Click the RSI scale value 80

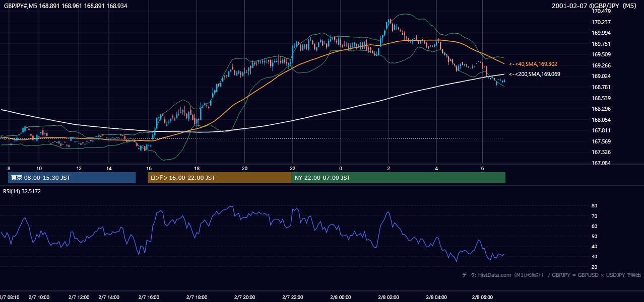point(595,206)
